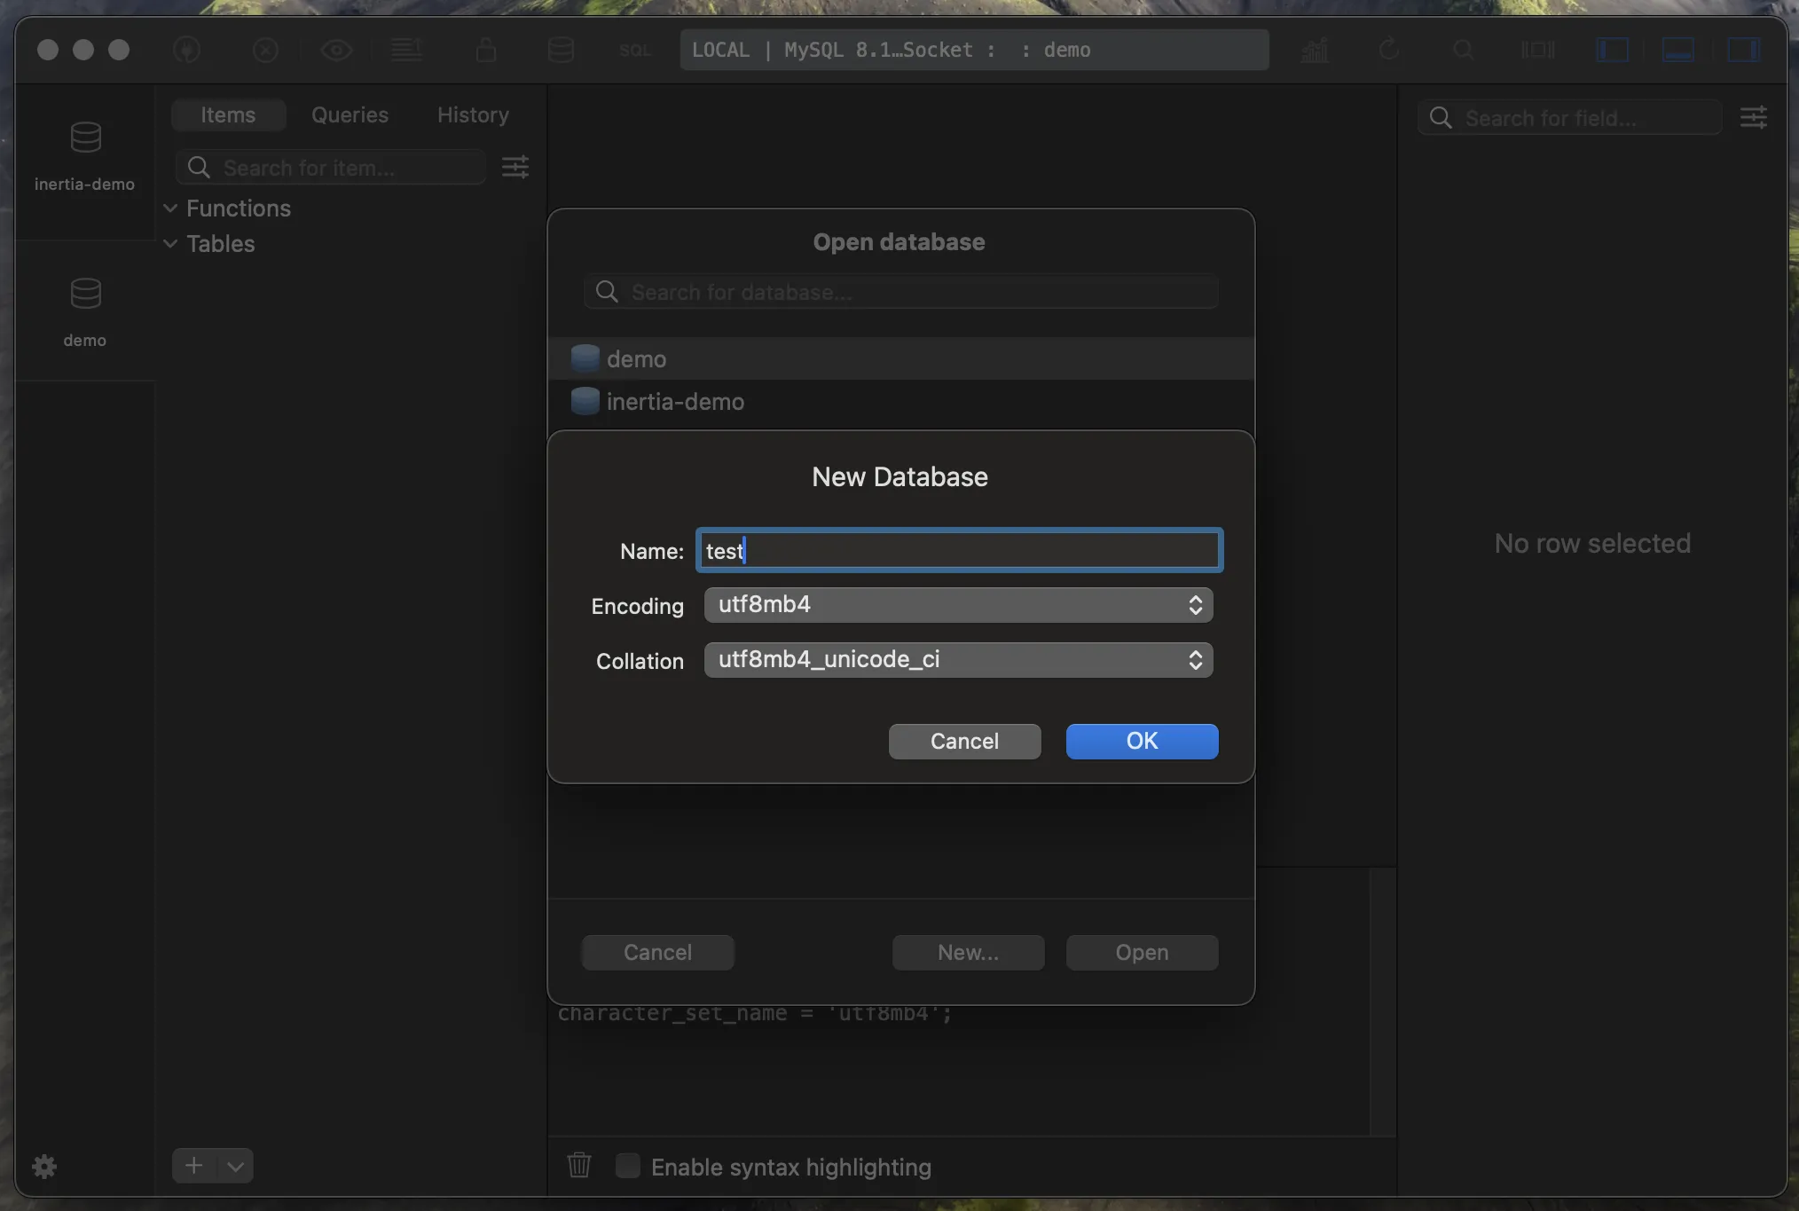Click the refresh icon in top toolbar
The height and width of the screenshot is (1211, 1799).
tap(1389, 50)
